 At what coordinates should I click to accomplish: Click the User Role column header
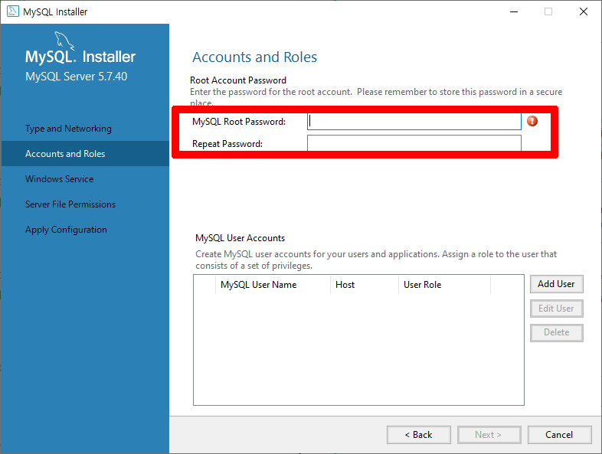444,285
